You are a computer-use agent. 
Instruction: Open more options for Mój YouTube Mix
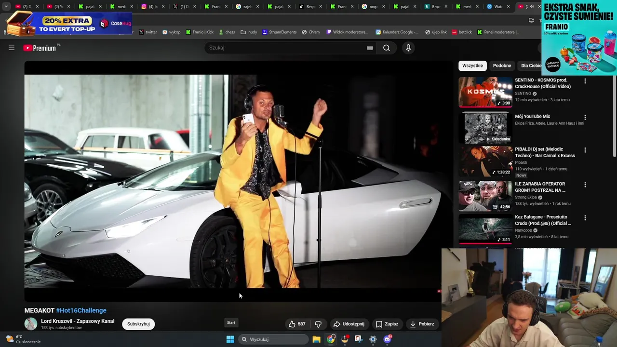click(585, 117)
